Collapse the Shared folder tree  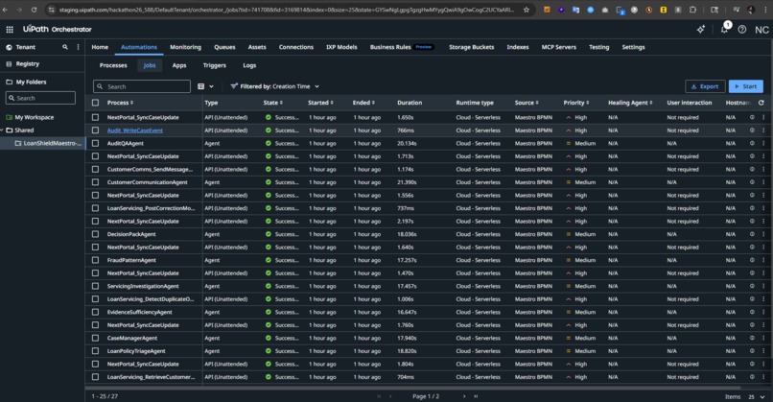tap(2, 130)
